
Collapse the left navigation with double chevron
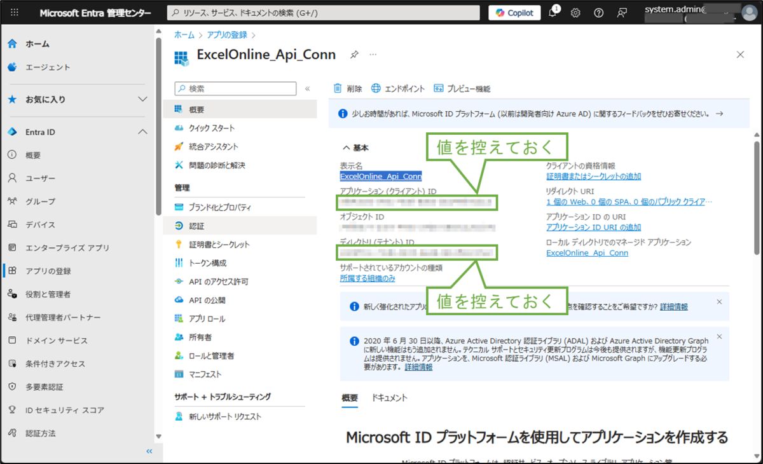point(149,451)
